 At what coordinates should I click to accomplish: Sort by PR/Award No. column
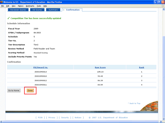coord(40,67)
